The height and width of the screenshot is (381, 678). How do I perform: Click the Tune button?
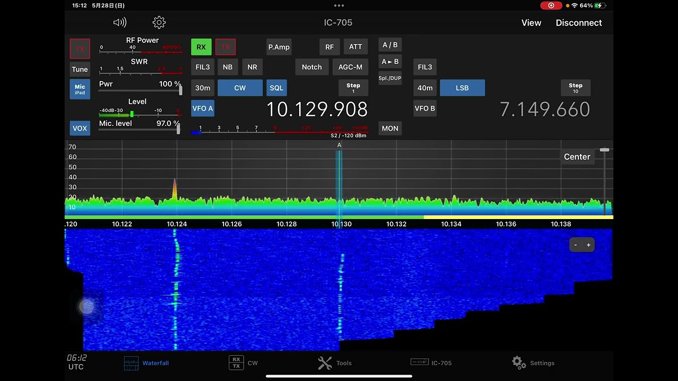(80, 69)
